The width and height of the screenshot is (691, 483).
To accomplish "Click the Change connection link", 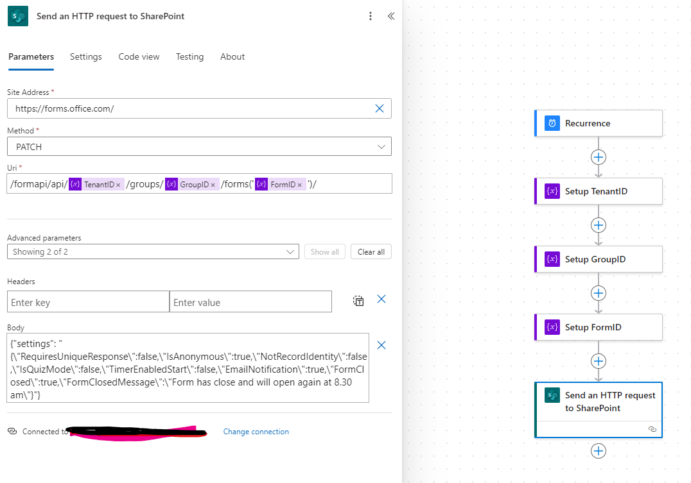I will 256,432.
